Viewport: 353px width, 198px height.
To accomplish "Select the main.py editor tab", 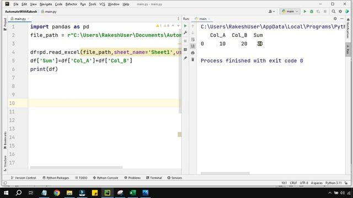I will coord(20,19).
